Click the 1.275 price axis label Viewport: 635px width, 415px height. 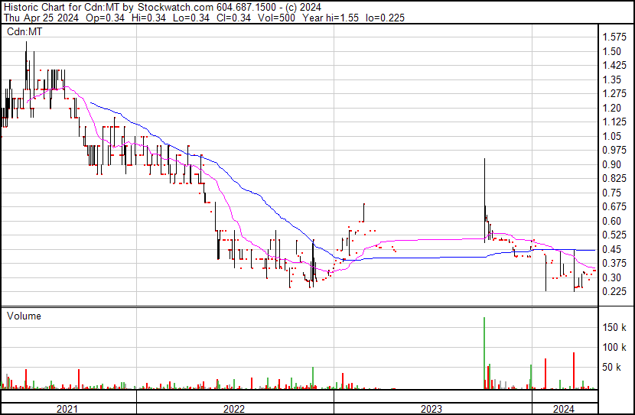[614, 94]
